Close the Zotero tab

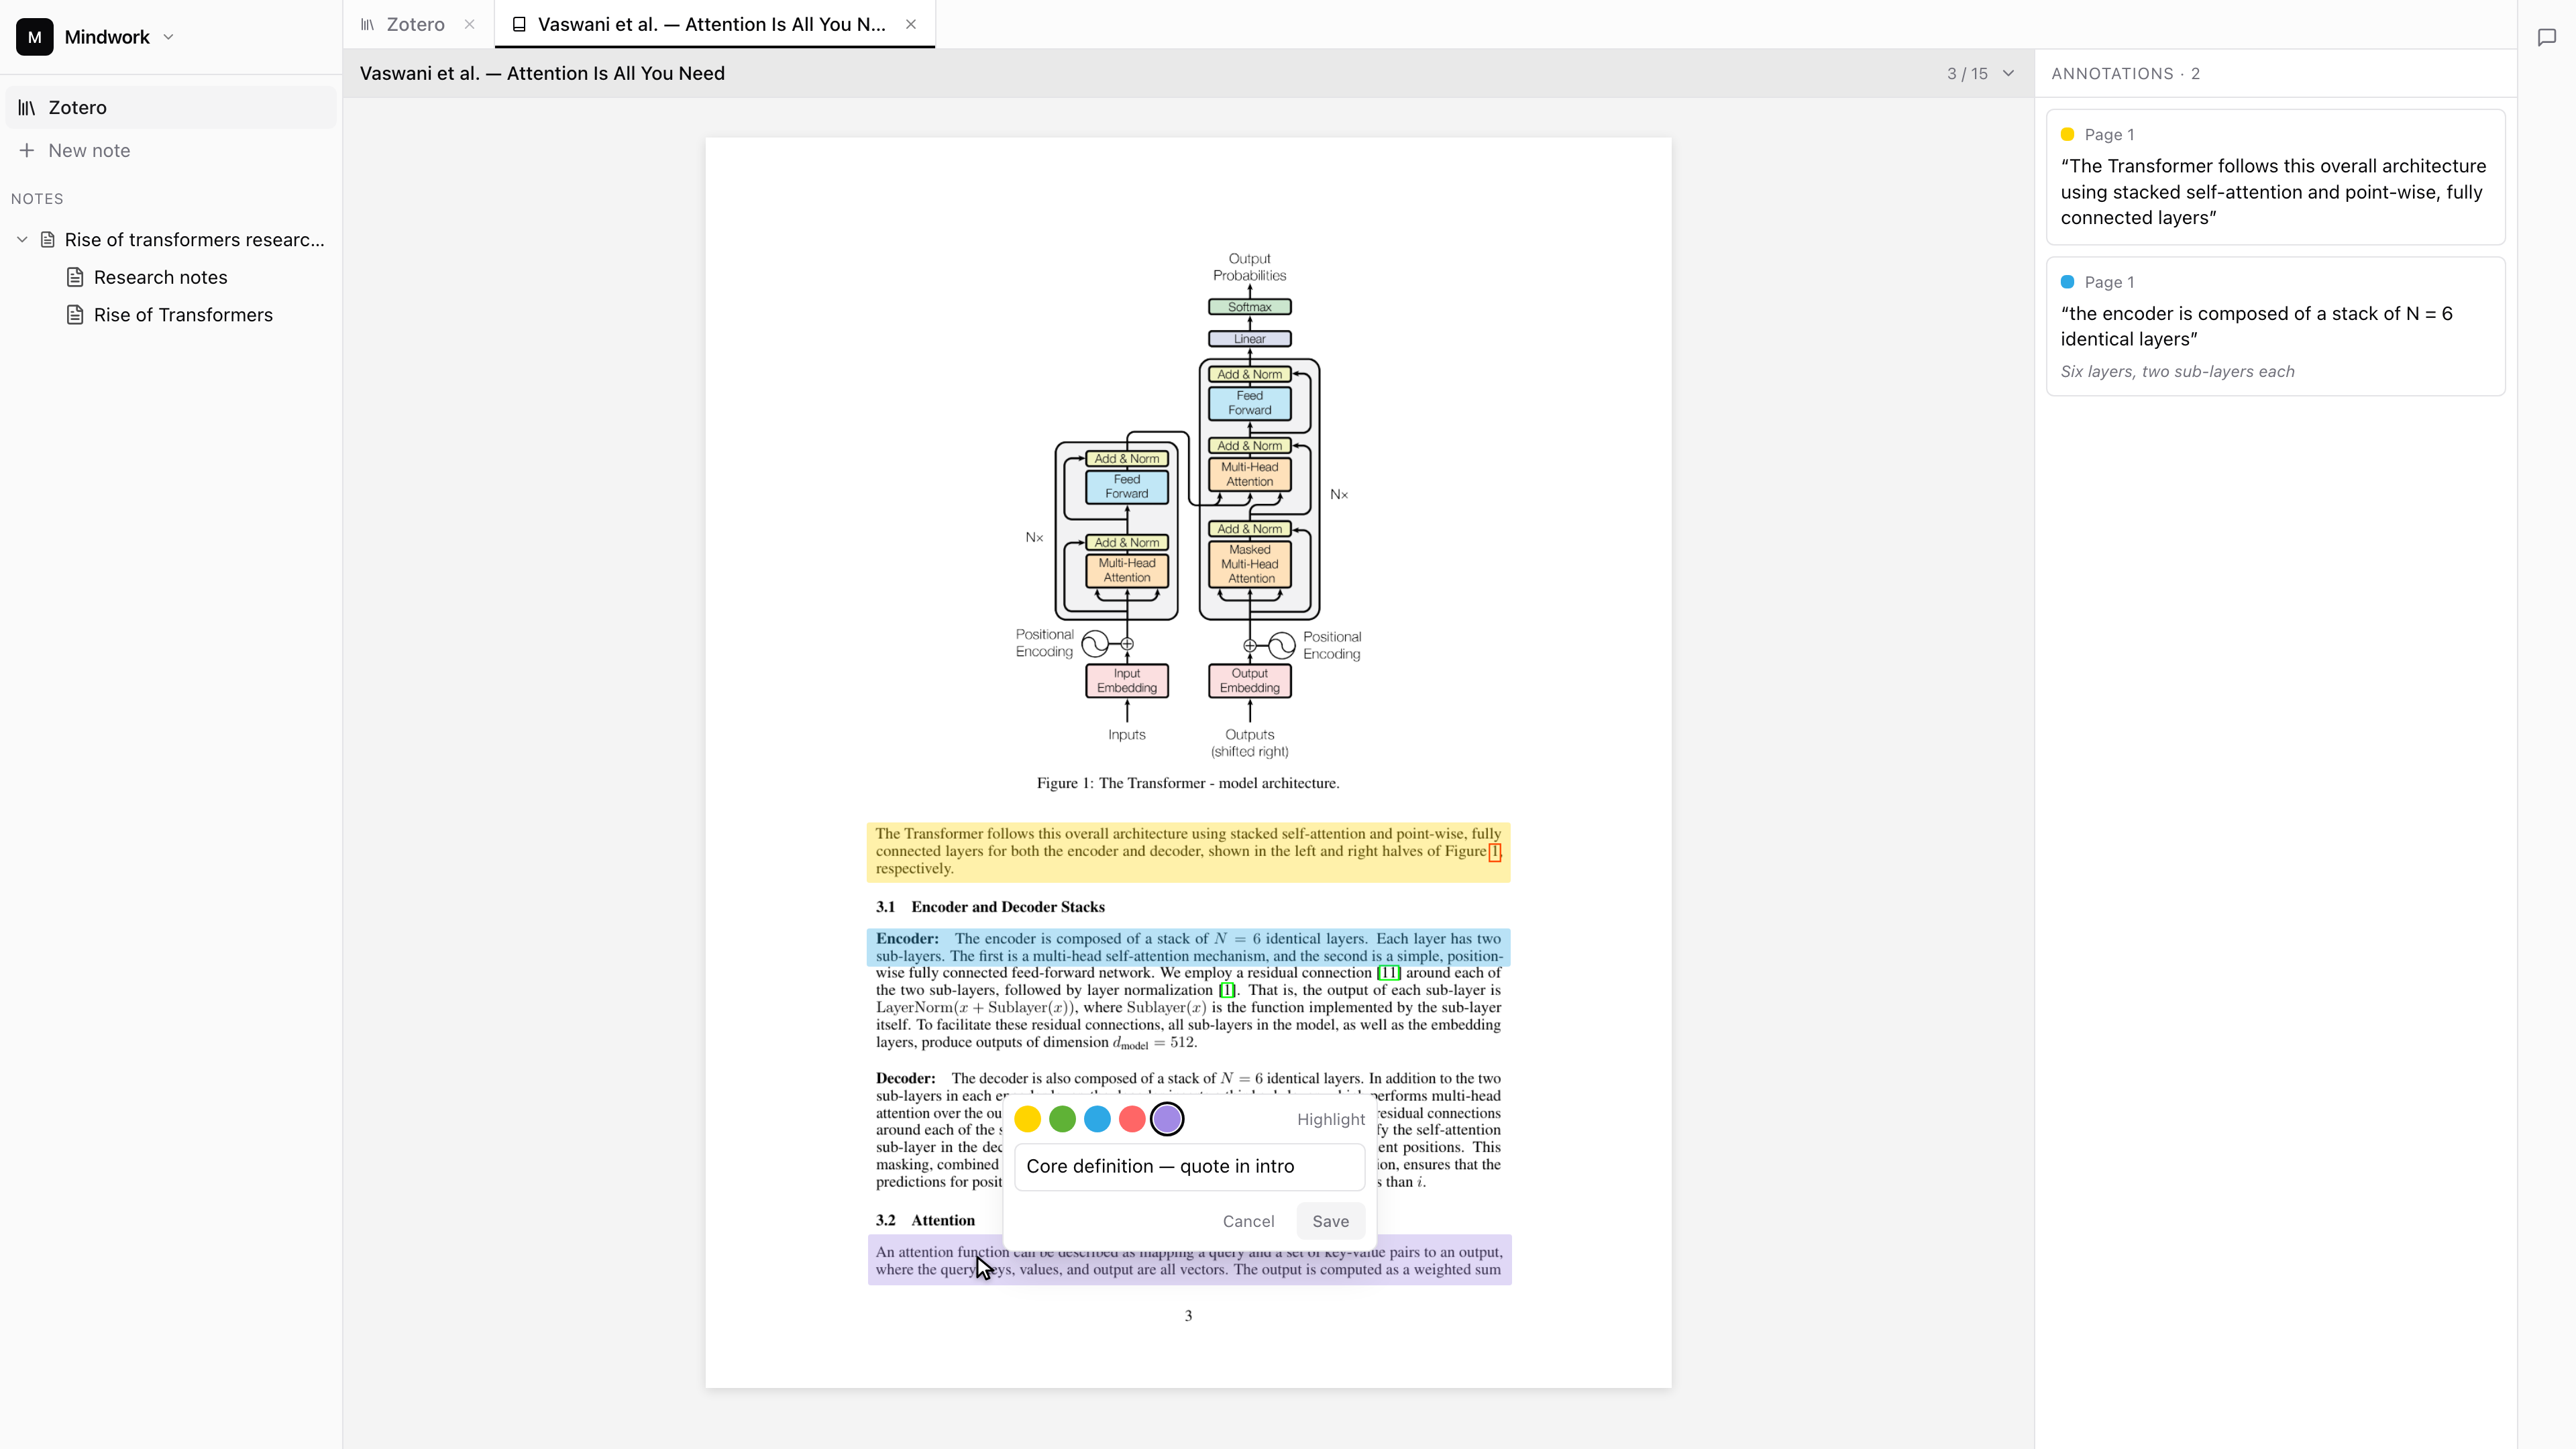tap(469, 24)
